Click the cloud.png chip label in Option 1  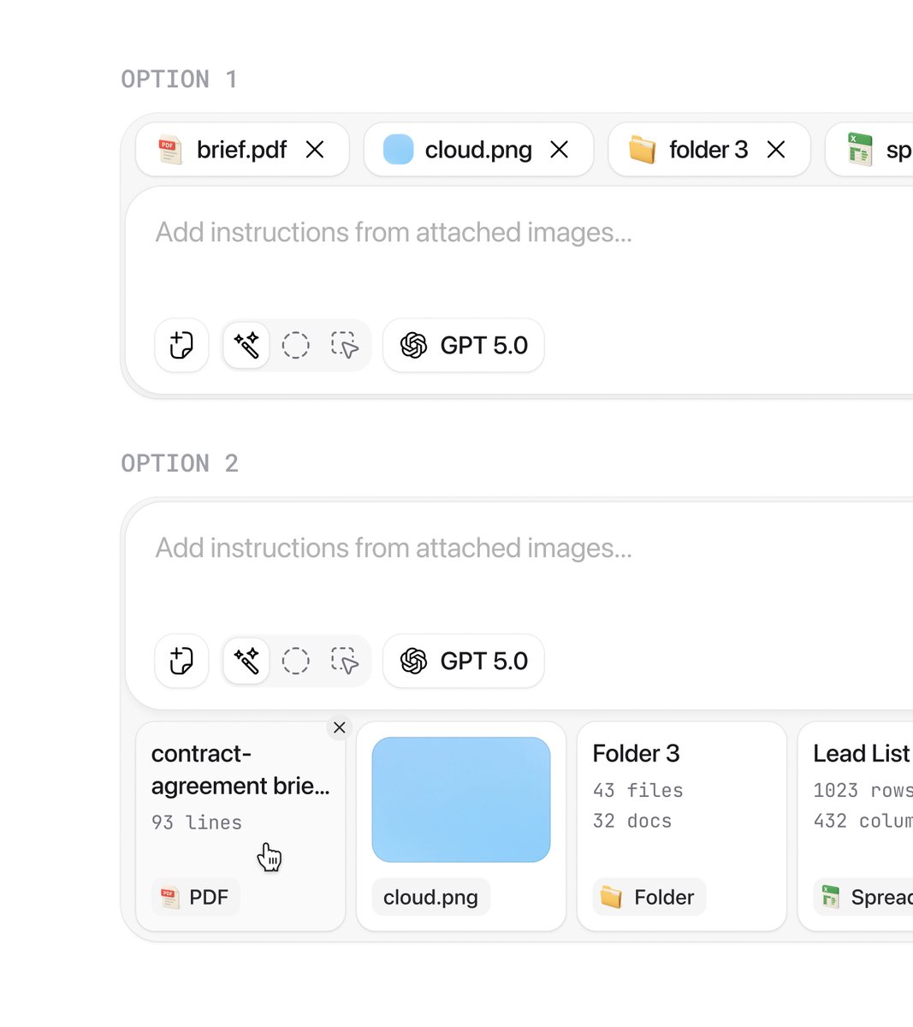(478, 150)
